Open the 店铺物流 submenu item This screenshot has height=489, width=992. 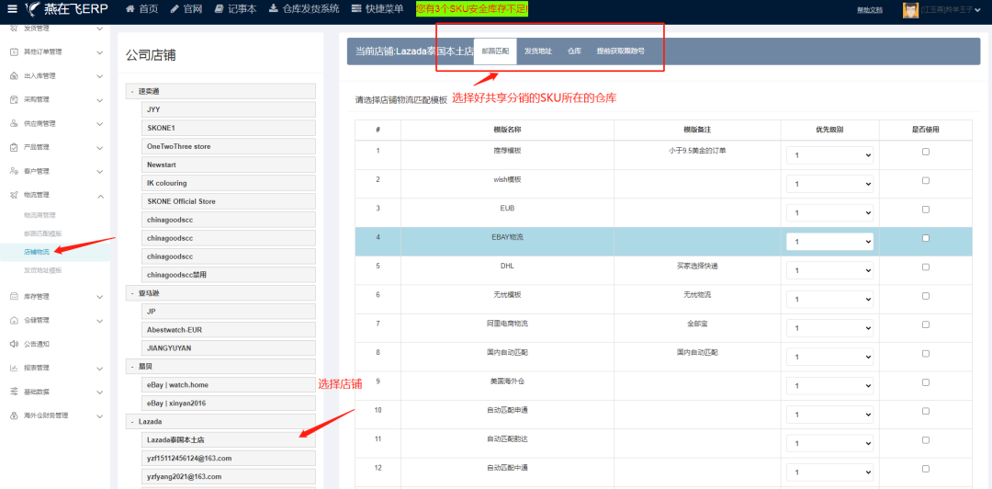pos(37,252)
